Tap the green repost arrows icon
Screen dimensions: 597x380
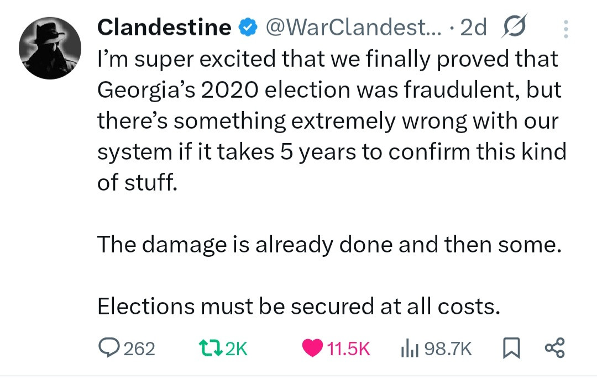point(211,348)
